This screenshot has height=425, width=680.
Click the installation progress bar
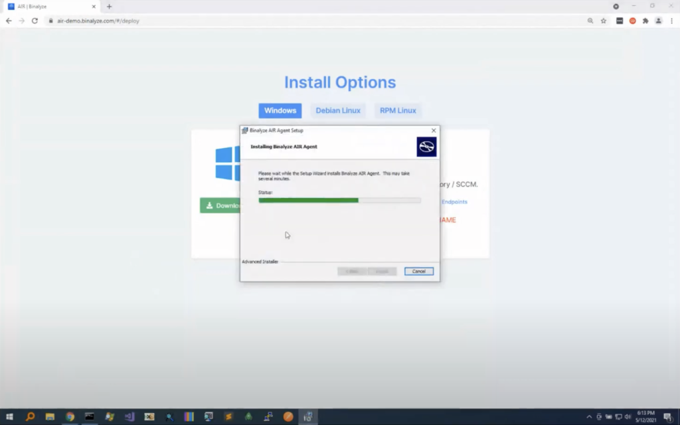[x=339, y=201]
